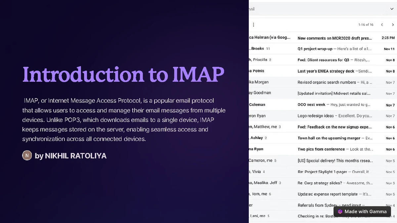The height and width of the screenshot is (223, 397).
Task: Go to newer emails with the left chevron
Action: (x=382, y=25)
